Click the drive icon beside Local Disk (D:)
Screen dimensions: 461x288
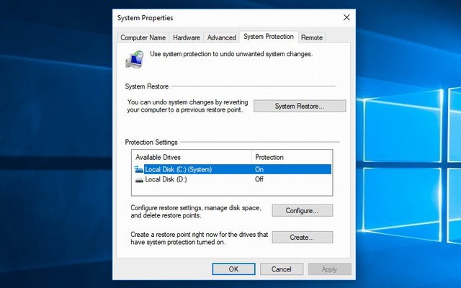point(139,179)
